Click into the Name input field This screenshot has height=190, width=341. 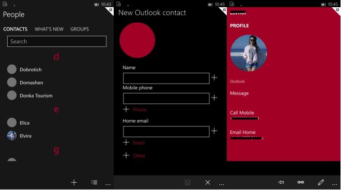click(166, 78)
